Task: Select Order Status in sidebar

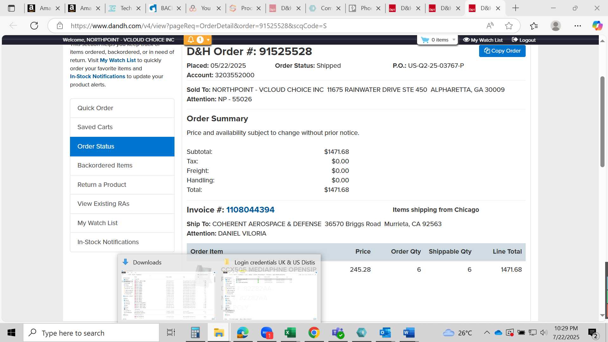Action: pos(122,146)
